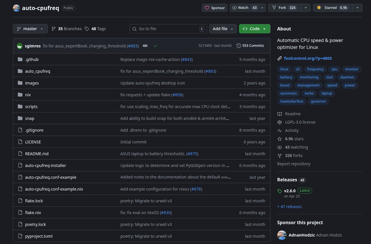Select the daemon topic tag
This screenshot has height=244, width=371.
(x=347, y=77)
